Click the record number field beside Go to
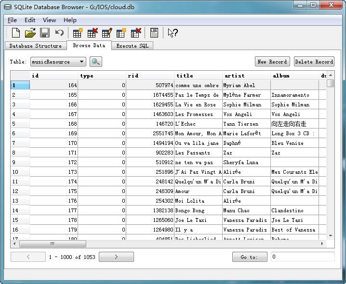 [x=302, y=257]
